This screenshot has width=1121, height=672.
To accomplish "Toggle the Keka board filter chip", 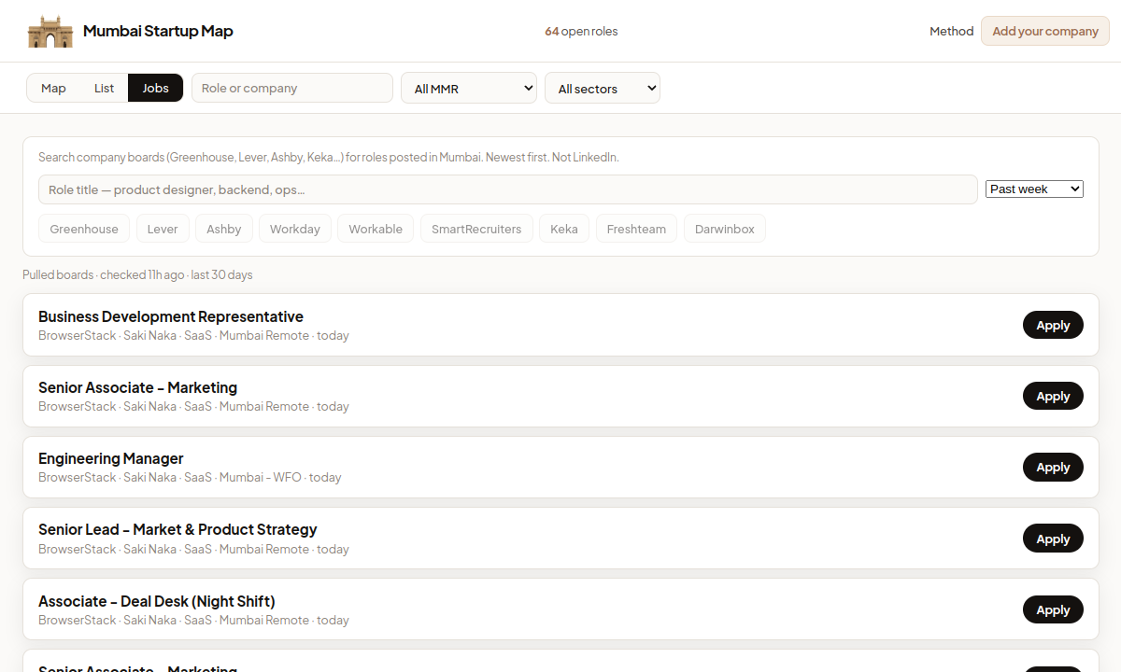I will (564, 229).
